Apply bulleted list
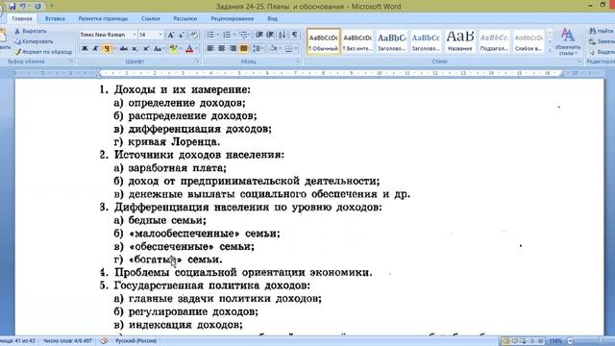Viewport: 615px width, 346px height. click(210, 35)
